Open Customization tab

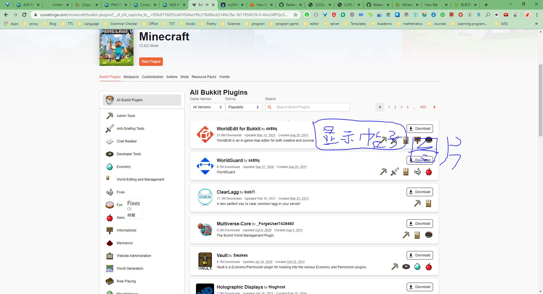click(152, 77)
